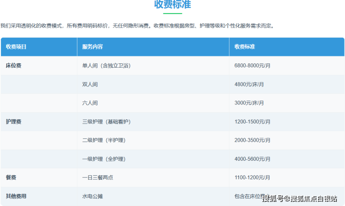Select the 三级护理（基础看护）cell
This screenshot has height=206, width=345.
(x=106, y=122)
